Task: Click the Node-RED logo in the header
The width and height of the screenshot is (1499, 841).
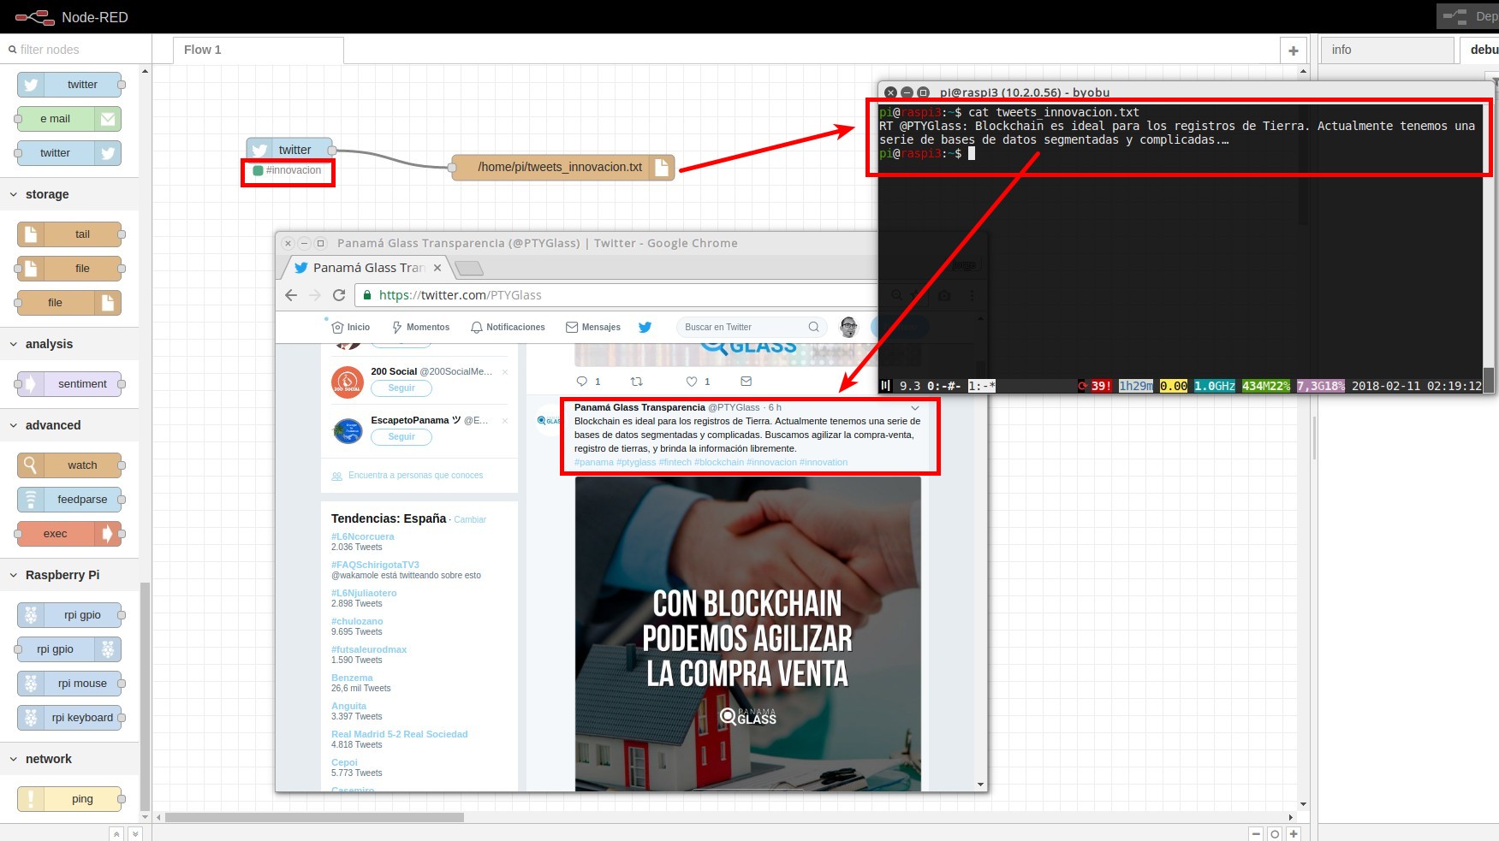Action: point(35,17)
